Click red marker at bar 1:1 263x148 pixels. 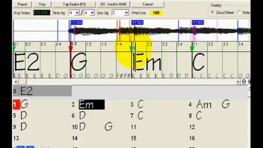(x=71, y=49)
